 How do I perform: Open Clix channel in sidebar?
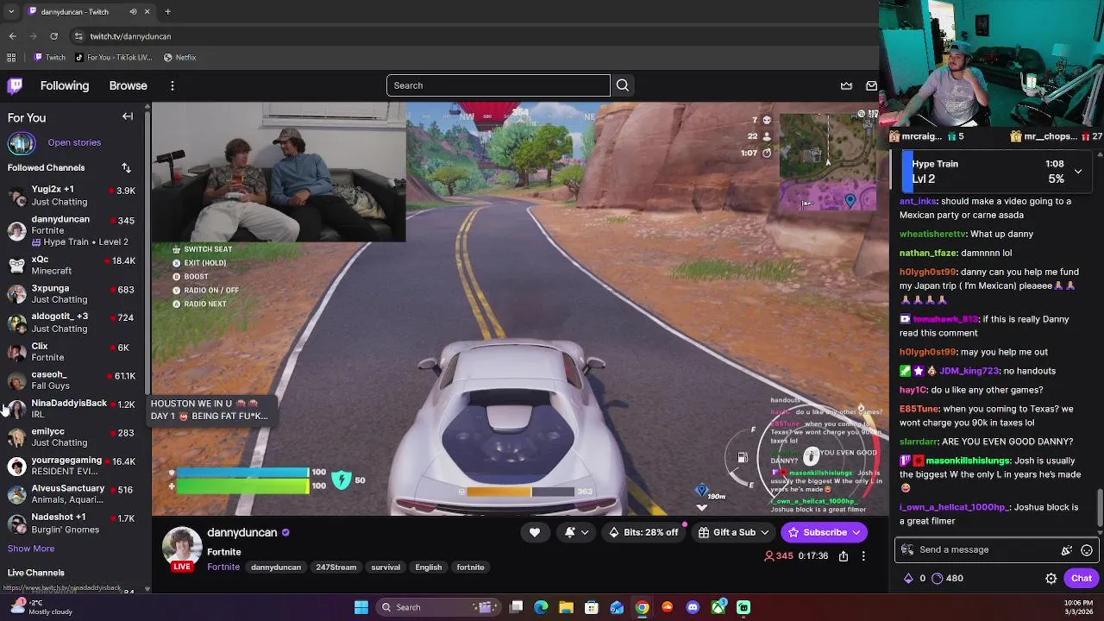pos(73,352)
